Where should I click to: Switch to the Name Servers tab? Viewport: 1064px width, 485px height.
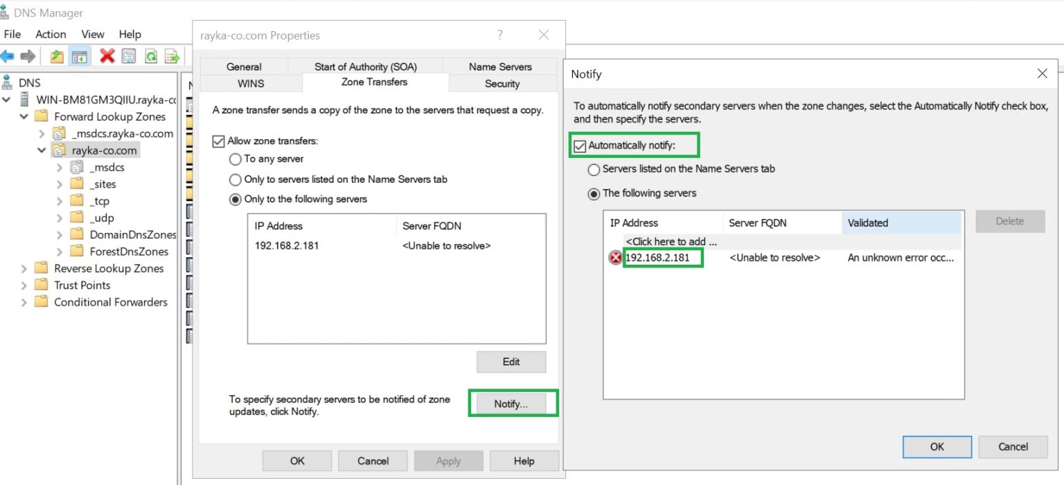(x=500, y=67)
